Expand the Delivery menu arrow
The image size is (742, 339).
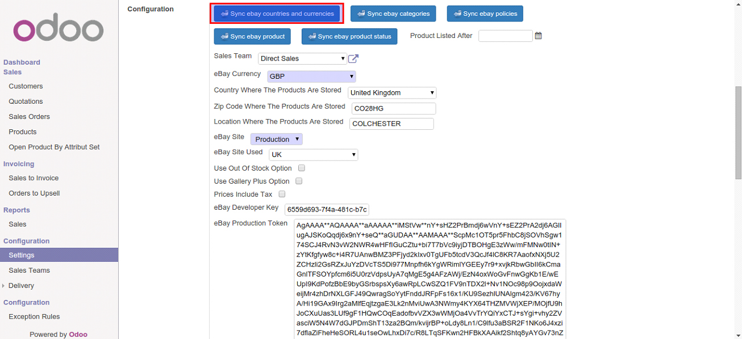click(4, 286)
